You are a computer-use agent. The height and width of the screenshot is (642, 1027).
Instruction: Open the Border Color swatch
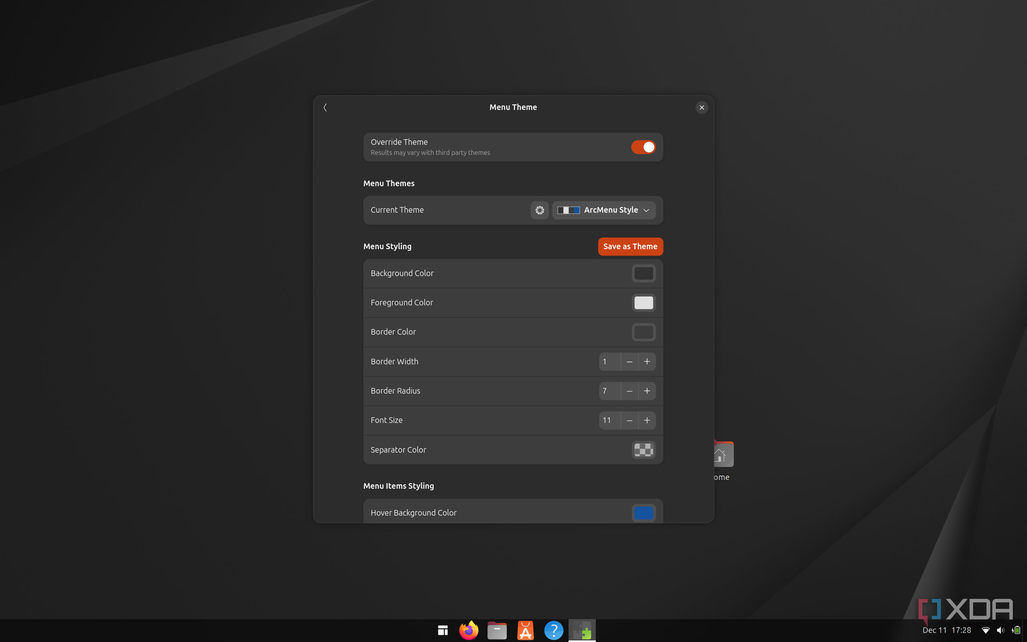(x=643, y=332)
